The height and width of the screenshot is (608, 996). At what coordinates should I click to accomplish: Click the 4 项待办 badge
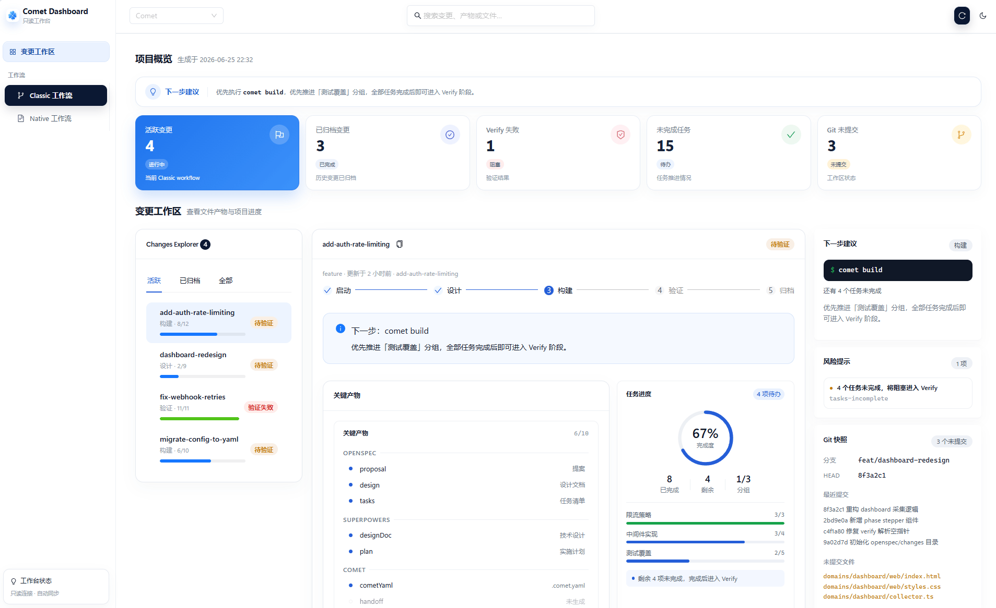tap(768, 394)
